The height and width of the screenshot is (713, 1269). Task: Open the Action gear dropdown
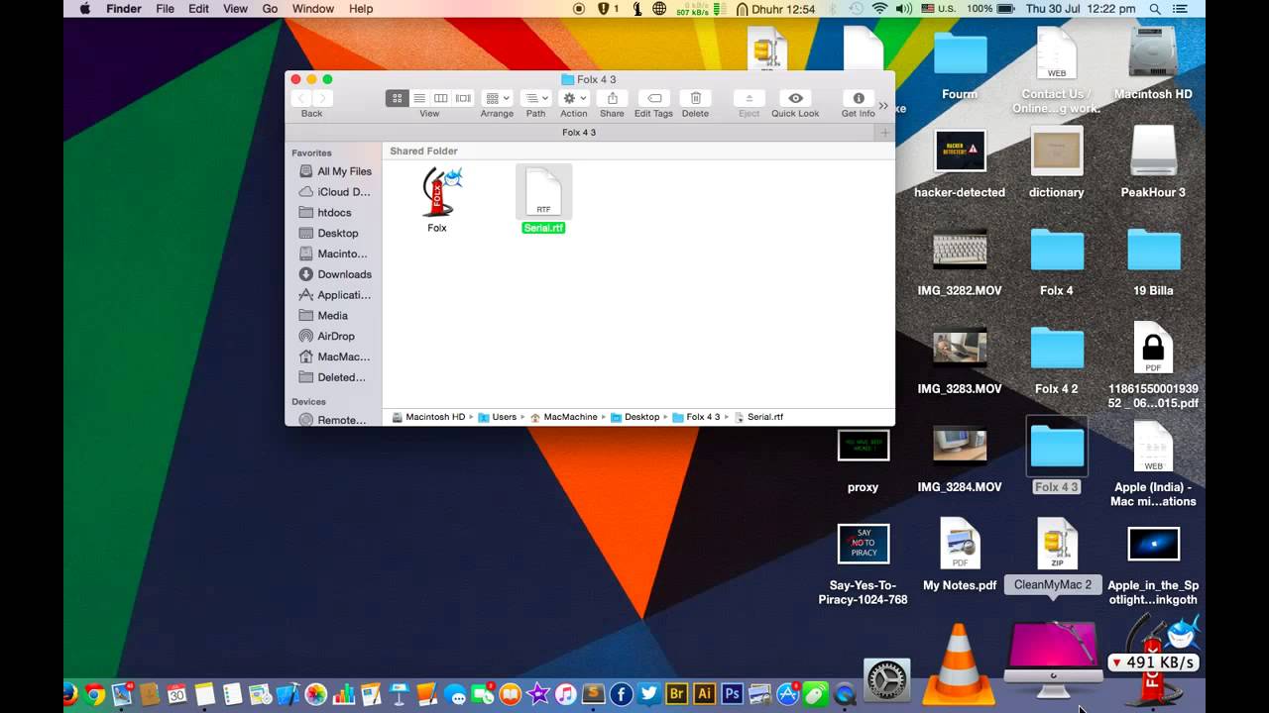point(574,98)
